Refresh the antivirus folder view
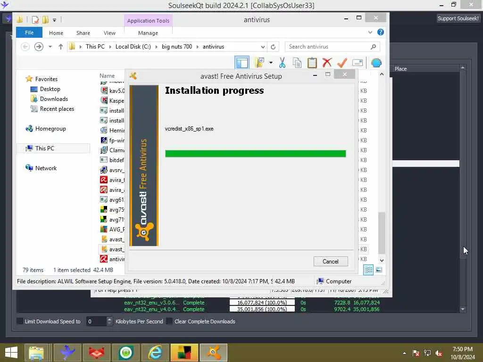The width and height of the screenshot is (483, 362). pos(273,47)
